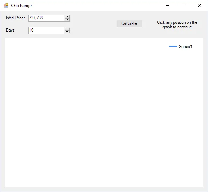This screenshot has height=192, width=208.
Task: Click the 'Initial Price:' label
Action: (15, 18)
